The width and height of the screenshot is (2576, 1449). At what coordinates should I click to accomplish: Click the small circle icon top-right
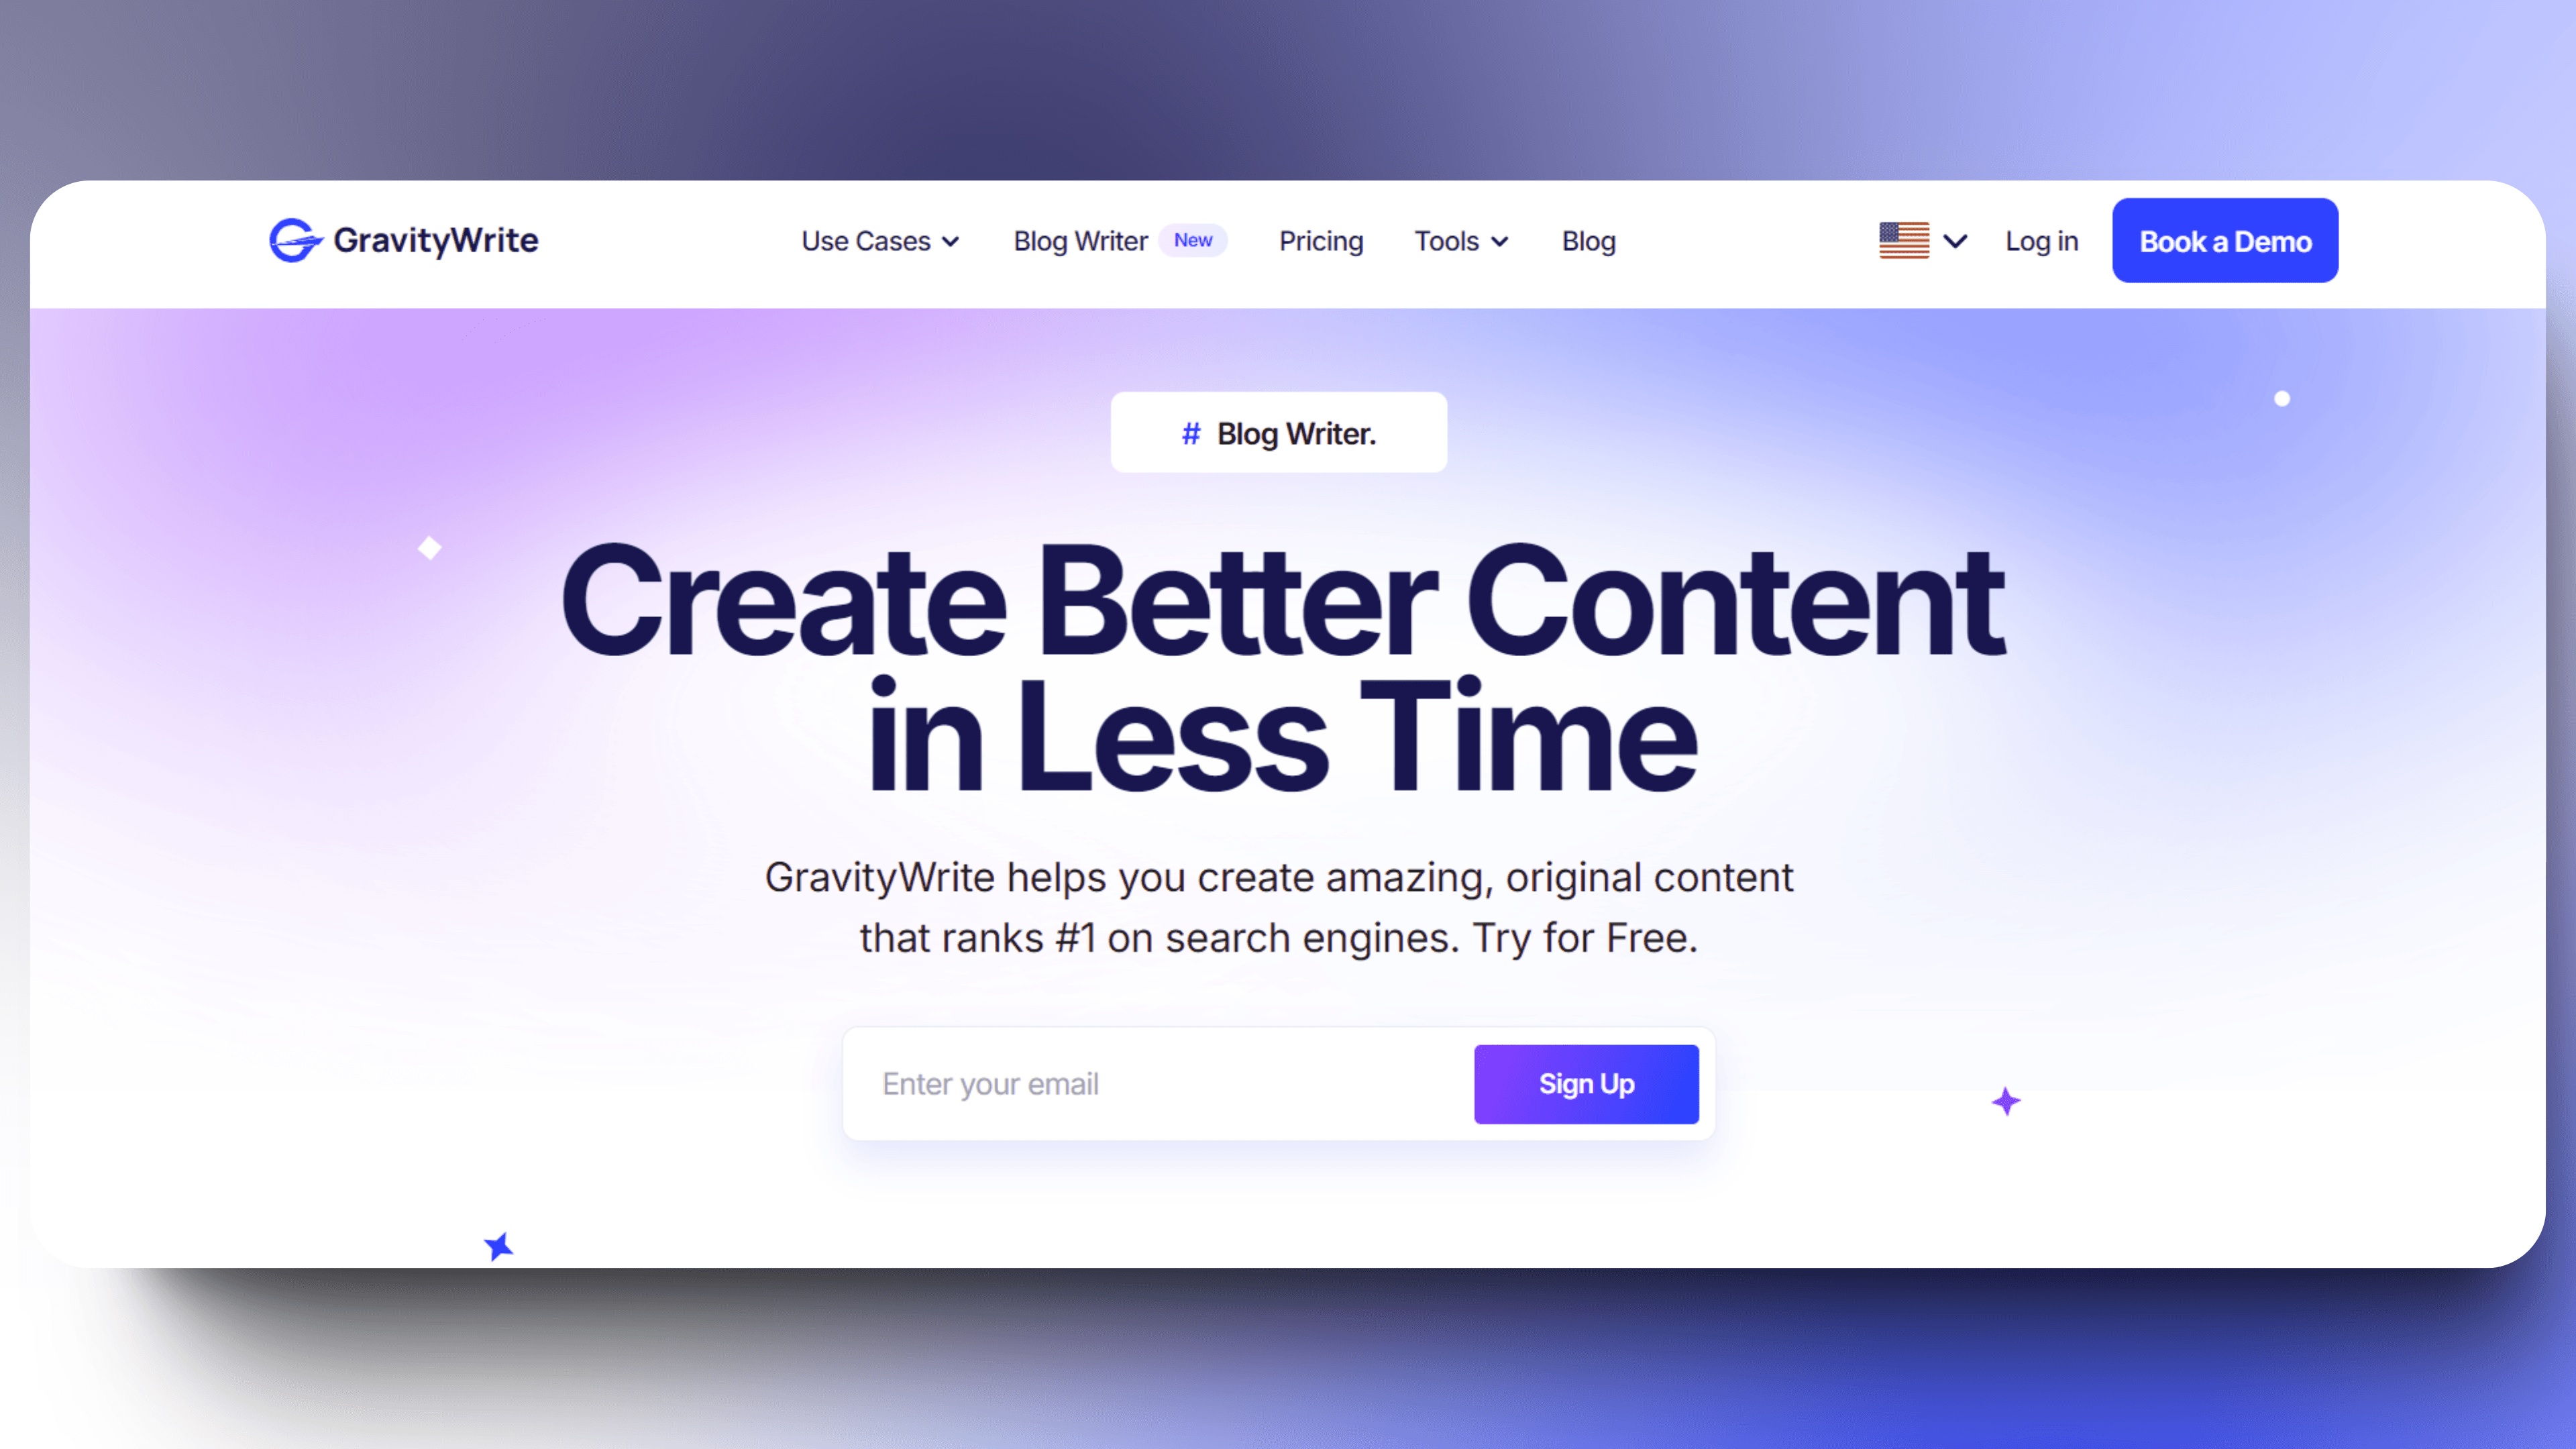point(2282,398)
